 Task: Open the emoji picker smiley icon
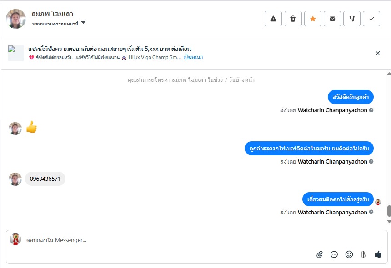[x=349, y=254]
